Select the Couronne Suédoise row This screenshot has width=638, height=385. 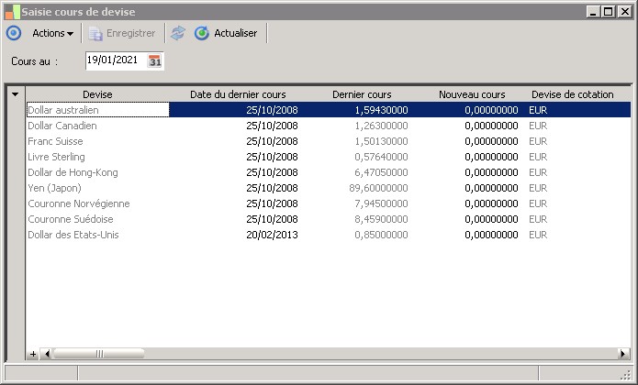[329, 219]
